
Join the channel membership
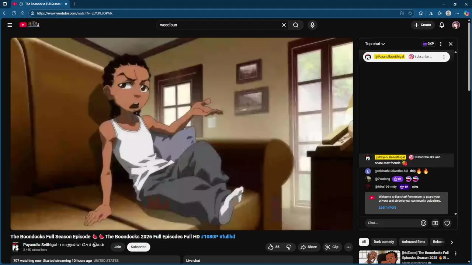[x=118, y=247]
